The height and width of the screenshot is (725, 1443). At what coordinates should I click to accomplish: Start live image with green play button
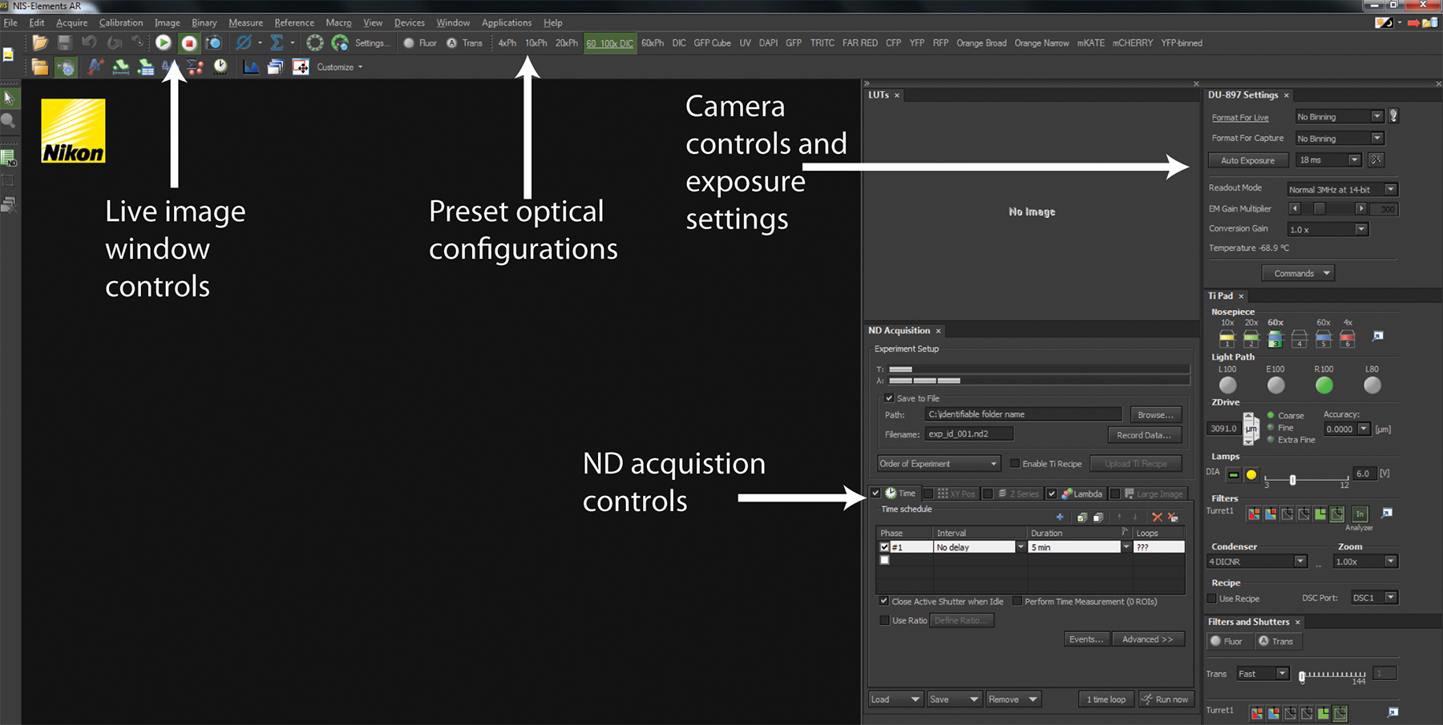click(x=163, y=43)
